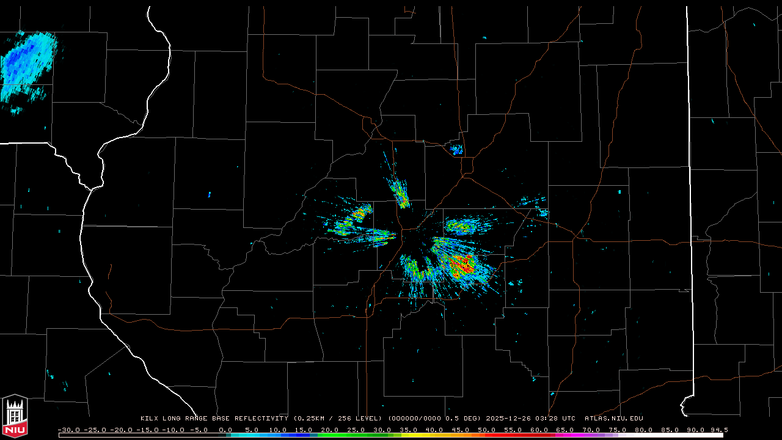Click the 80.0 scale label

click(x=644, y=430)
